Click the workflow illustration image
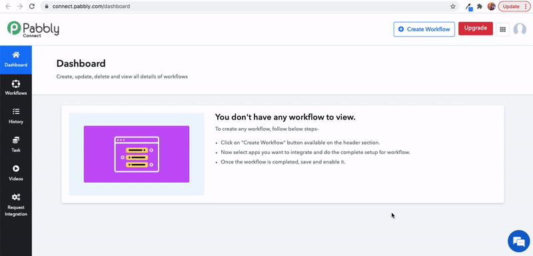Image resolution: width=533 pixels, height=256 pixels. pos(137,154)
